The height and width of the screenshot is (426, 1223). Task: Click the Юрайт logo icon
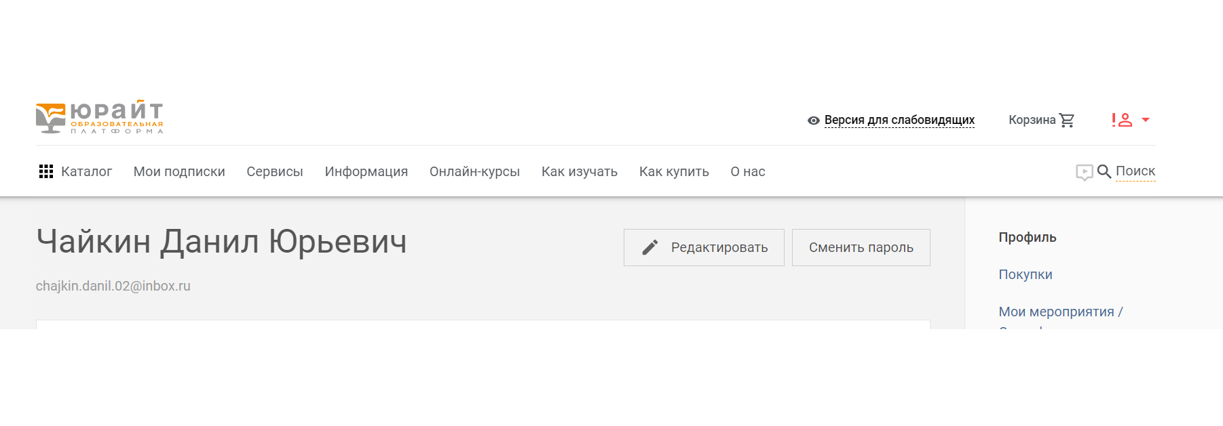51,118
